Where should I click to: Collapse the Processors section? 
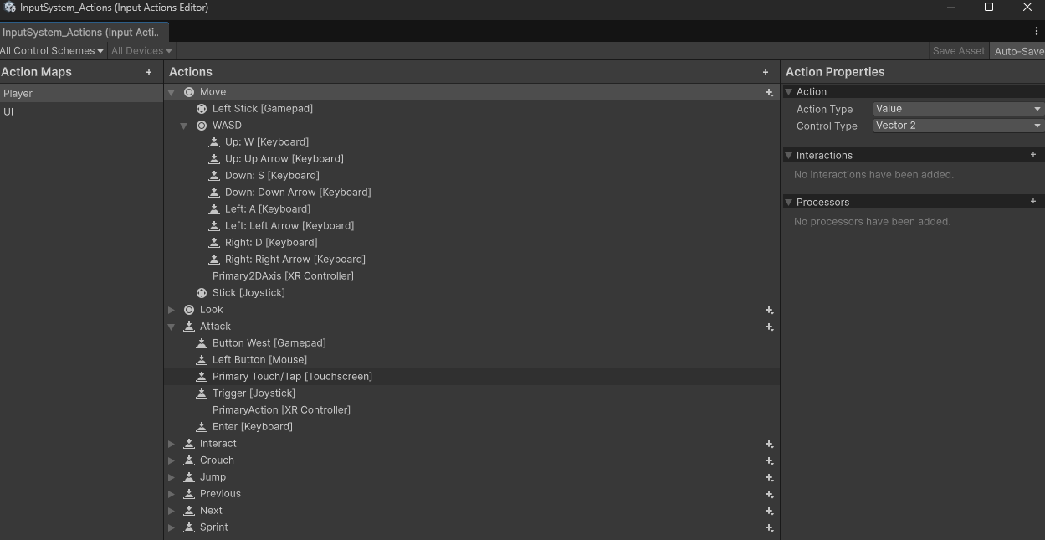pos(788,202)
